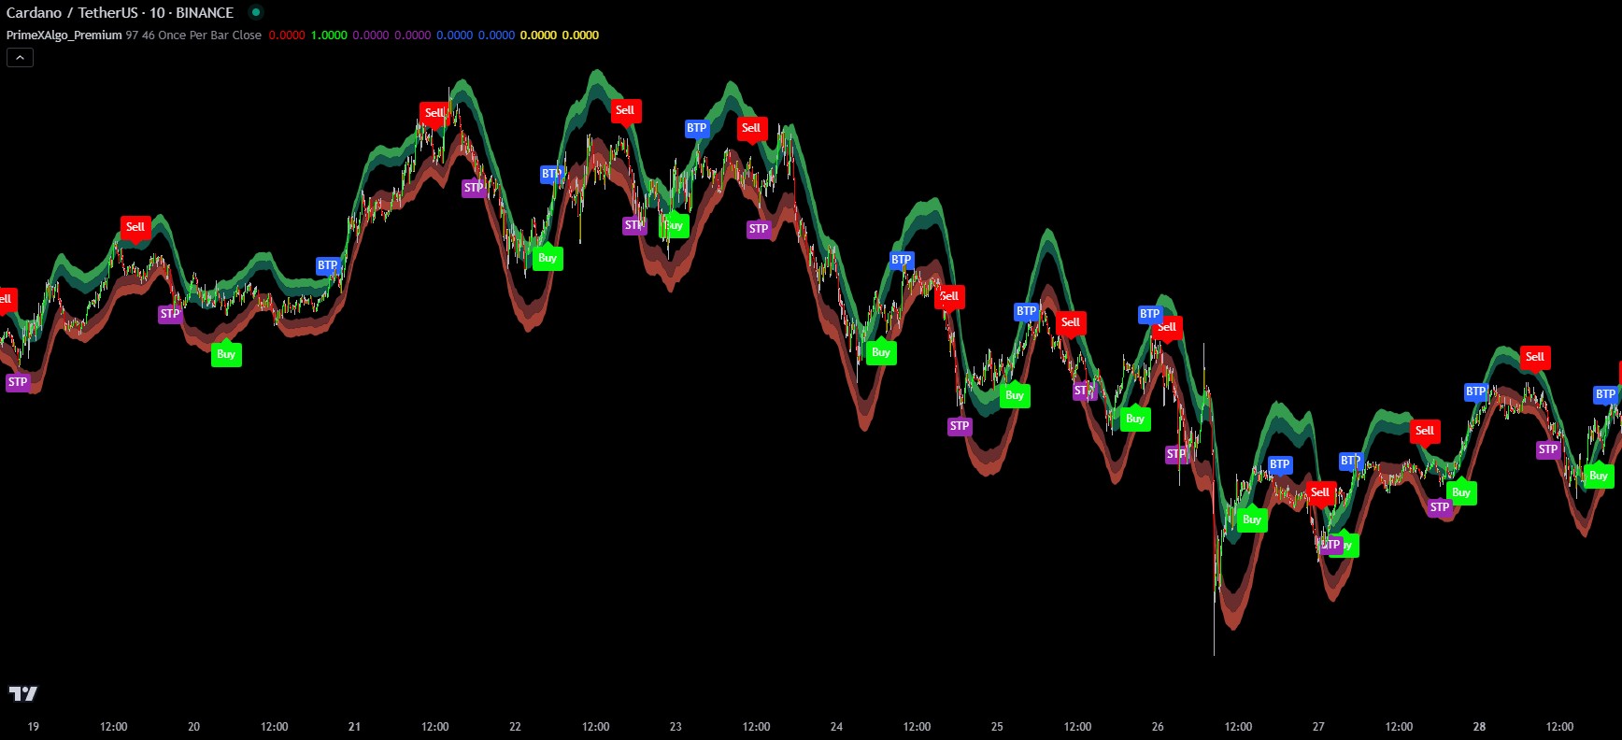
Task: Click the date label 21 on the time axis
Action: click(354, 726)
